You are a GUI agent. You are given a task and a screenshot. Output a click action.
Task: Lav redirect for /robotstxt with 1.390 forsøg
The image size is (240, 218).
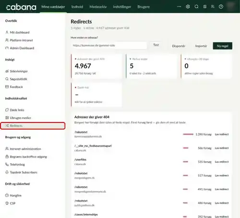coord(222,134)
